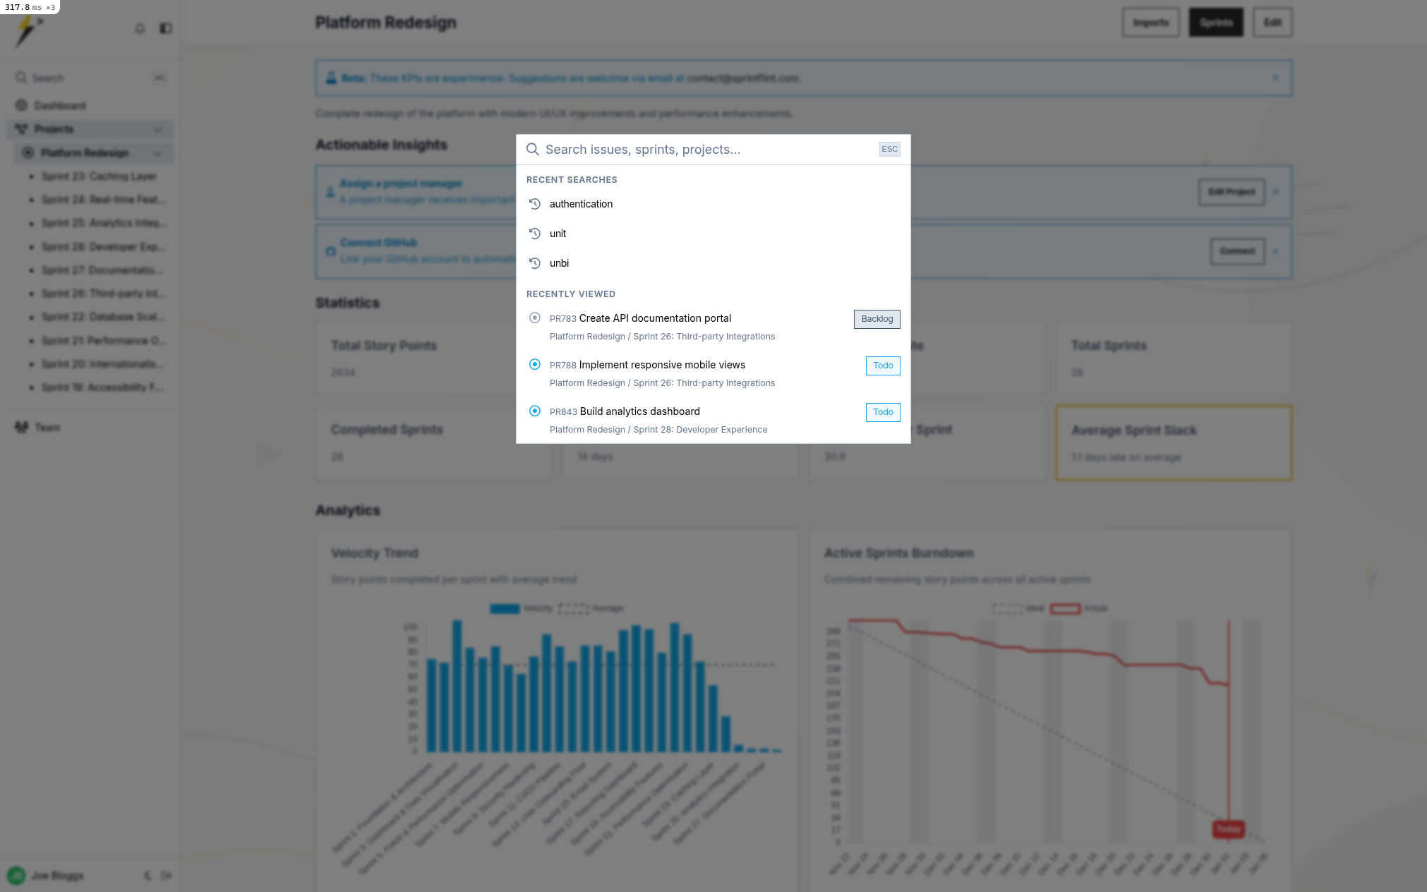This screenshot has height=892, width=1427.
Task: Click history icon beside 'unbi' search
Action: 535,263
